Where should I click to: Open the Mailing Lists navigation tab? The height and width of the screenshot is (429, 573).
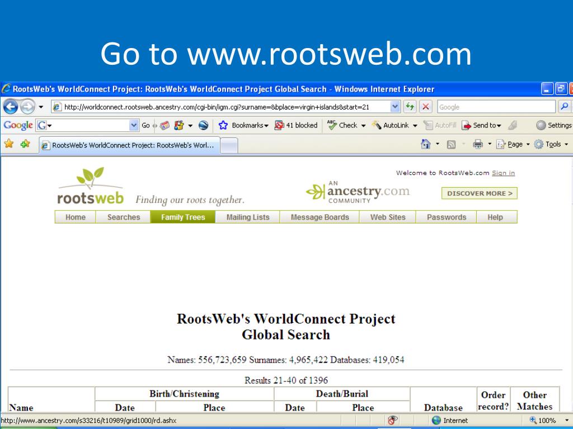coord(248,217)
